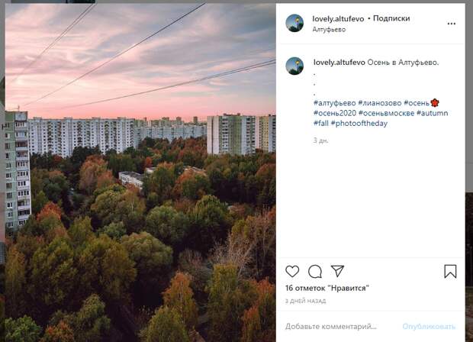Like the post with the heart icon

pyautogui.click(x=292, y=271)
